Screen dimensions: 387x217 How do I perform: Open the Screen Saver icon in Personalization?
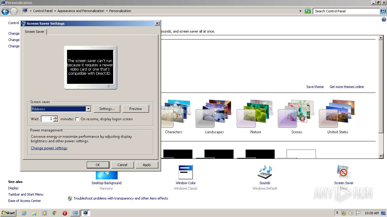pyautogui.click(x=343, y=172)
